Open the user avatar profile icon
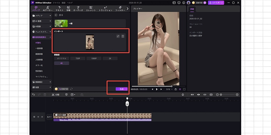The height and width of the screenshot is (135, 271). tap(188, 3)
